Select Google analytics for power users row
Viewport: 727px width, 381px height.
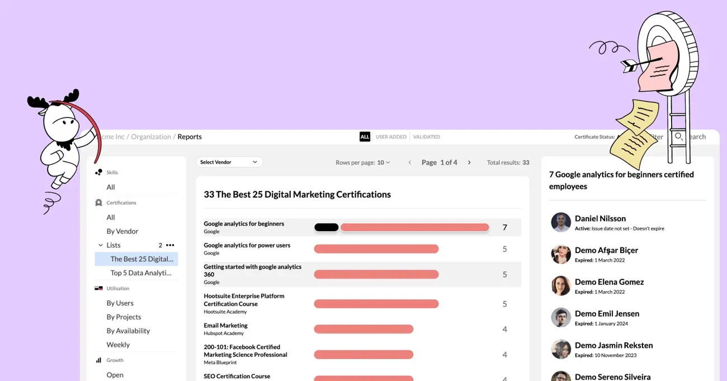[362, 249]
